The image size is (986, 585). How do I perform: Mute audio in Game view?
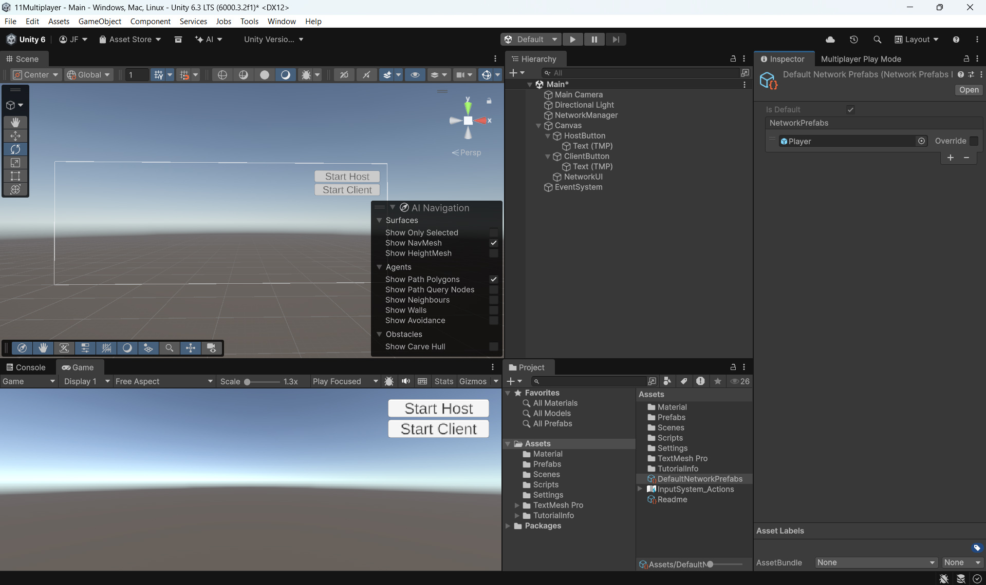406,381
